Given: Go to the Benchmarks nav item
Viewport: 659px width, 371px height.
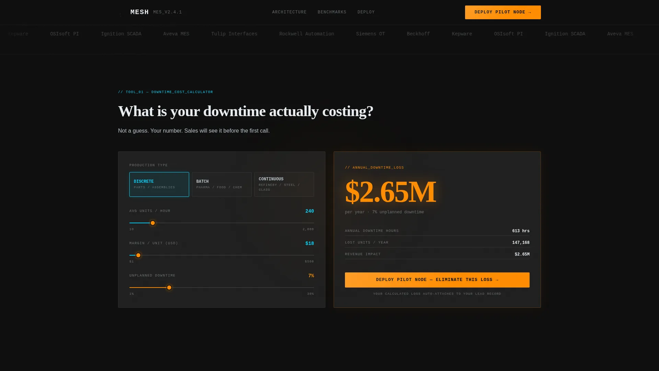Looking at the screenshot, I should (332, 12).
